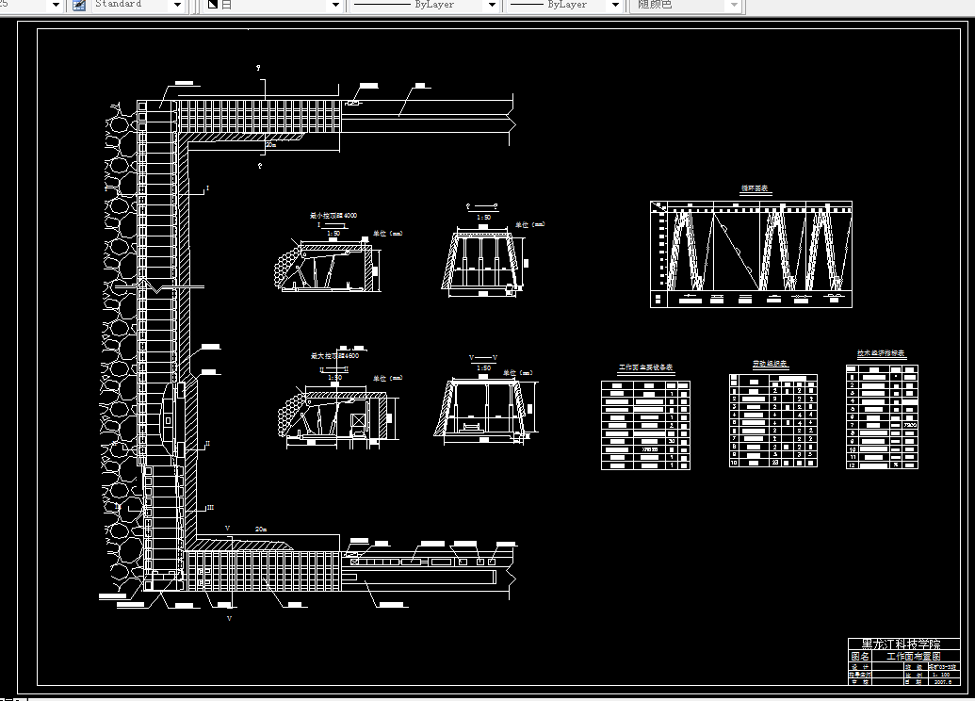Select the scale value 1. 100
The image size is (975, 701).
(x=941, y=675)
